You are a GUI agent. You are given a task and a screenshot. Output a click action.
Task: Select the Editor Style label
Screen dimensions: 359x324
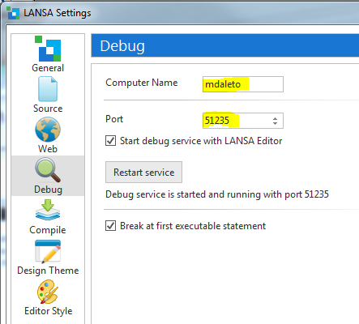click(x=48, y=311)
